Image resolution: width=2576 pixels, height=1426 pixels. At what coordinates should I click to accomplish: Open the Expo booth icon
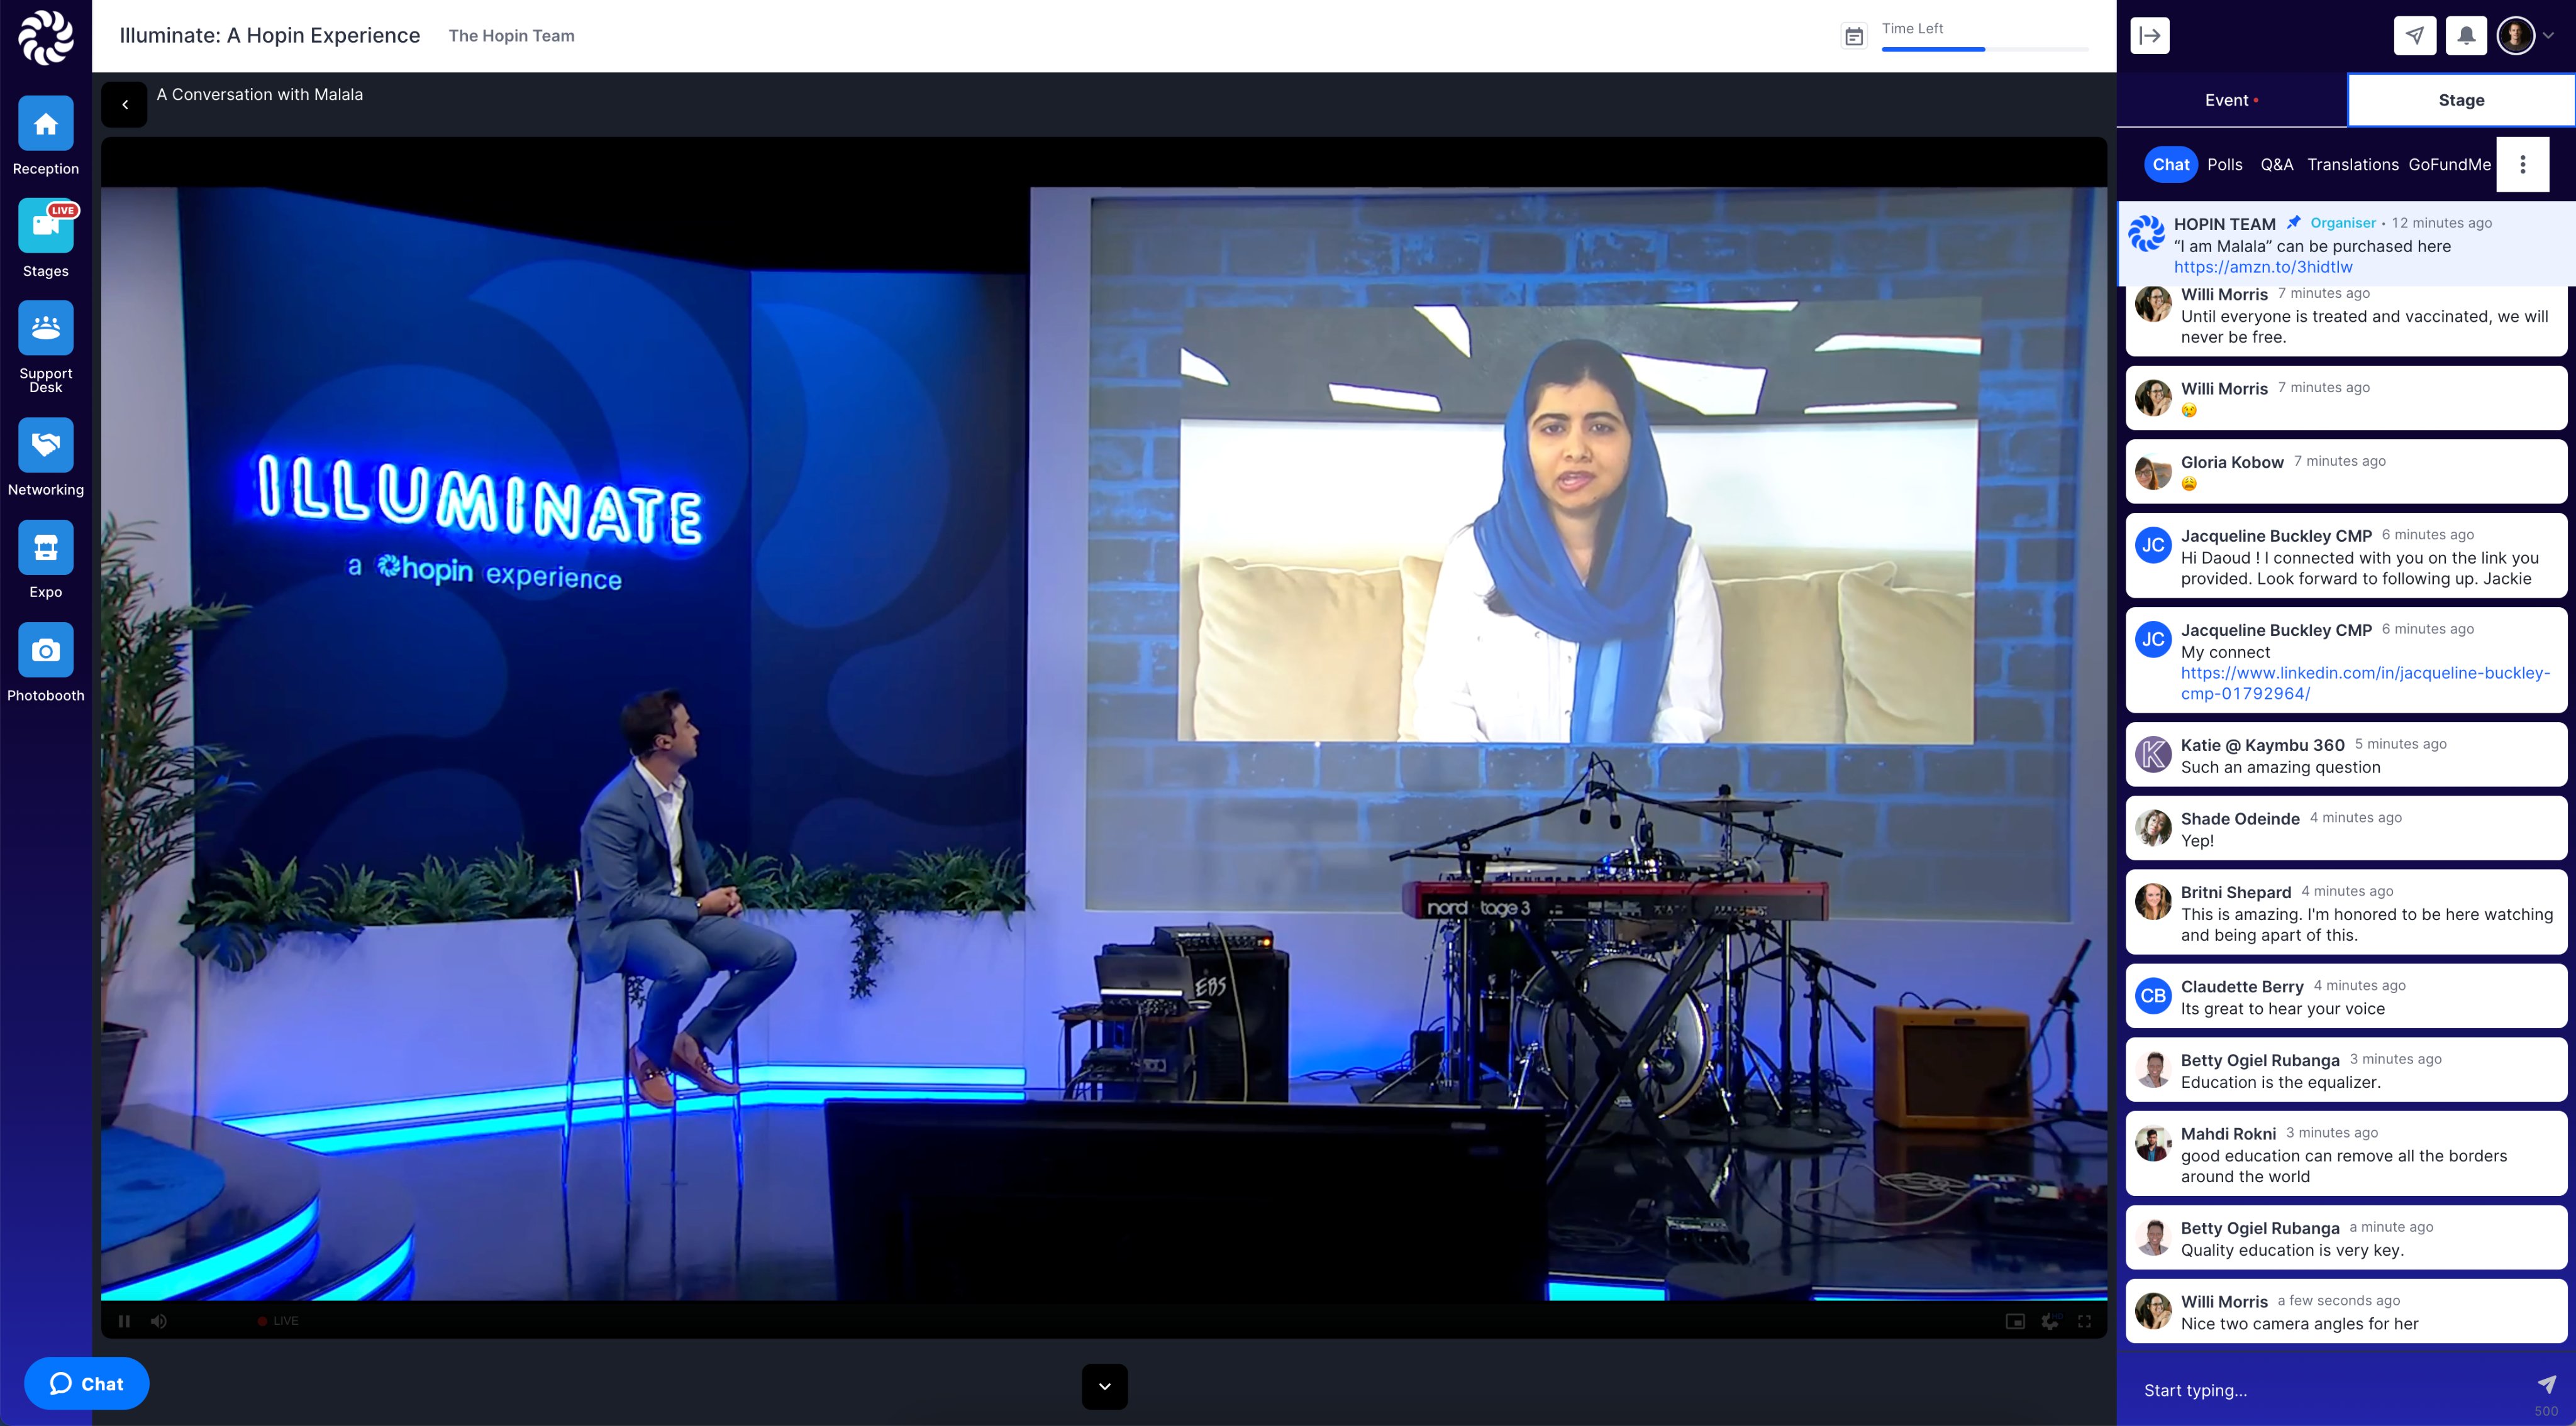(x=45, y=547)
